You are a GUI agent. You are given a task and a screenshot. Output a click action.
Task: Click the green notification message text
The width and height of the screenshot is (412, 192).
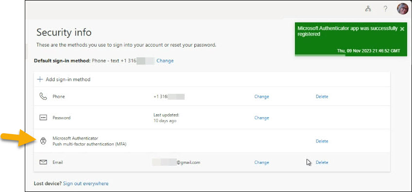(x=347, y=31)
